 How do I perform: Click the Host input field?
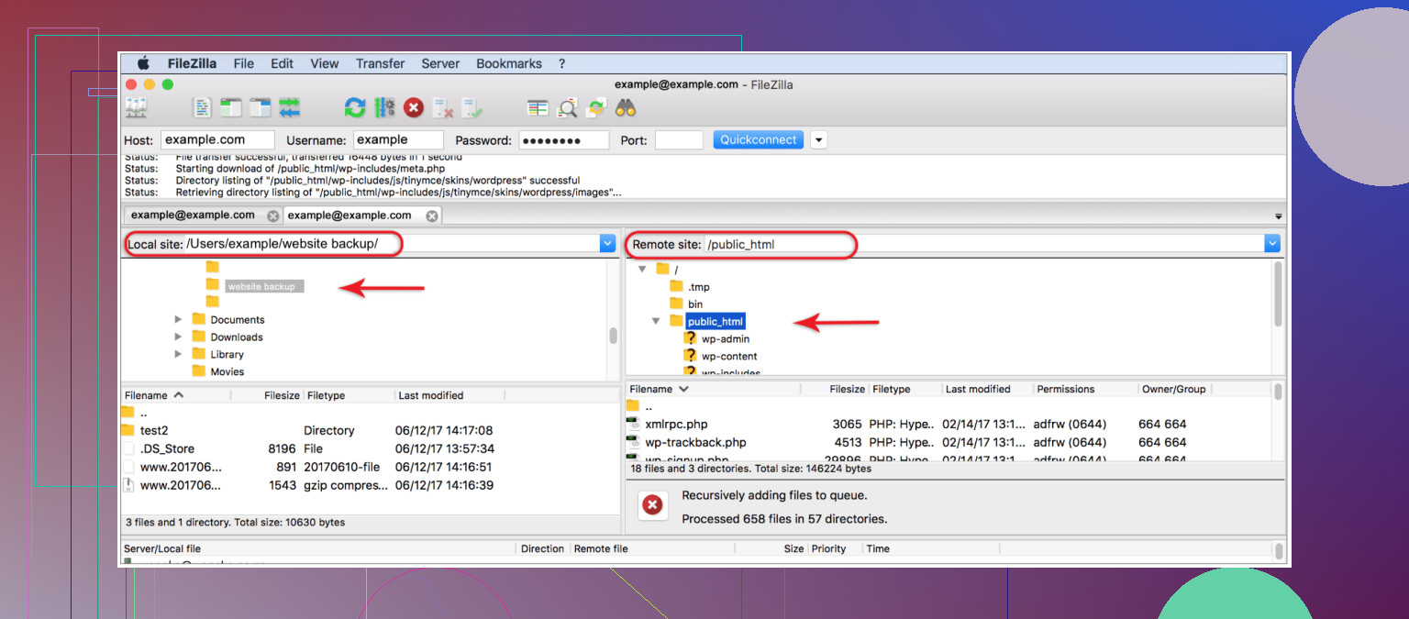(x=217, y=139)
